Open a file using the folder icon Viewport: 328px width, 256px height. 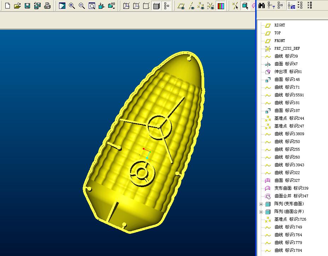click(17, 6)
